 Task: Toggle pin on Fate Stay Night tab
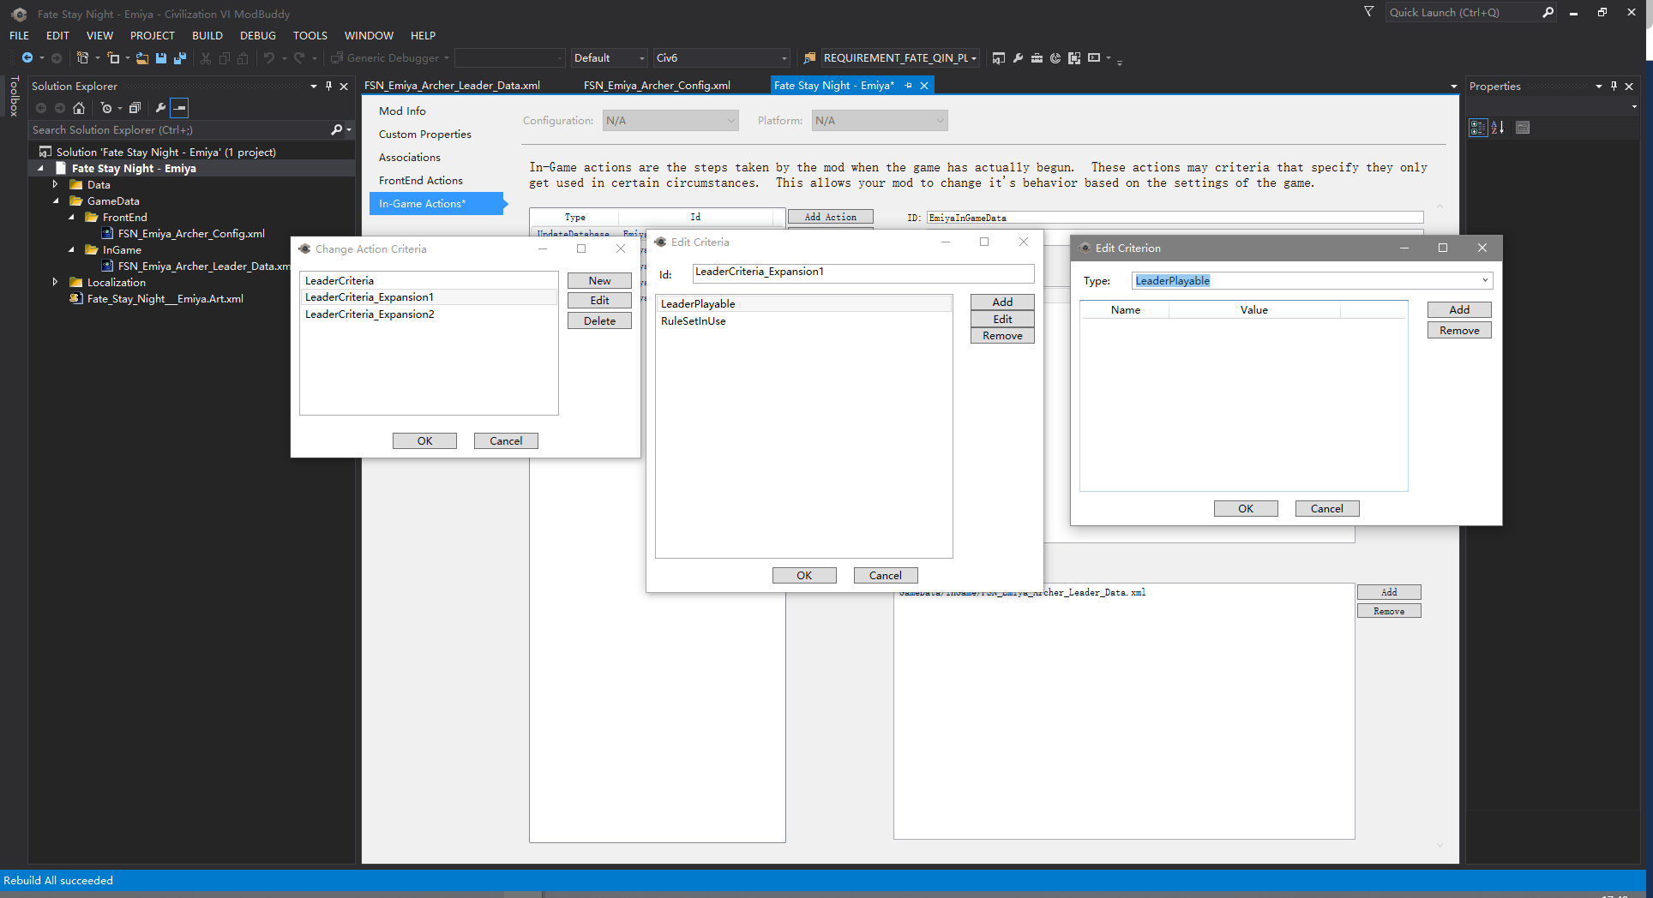[909, 86]
